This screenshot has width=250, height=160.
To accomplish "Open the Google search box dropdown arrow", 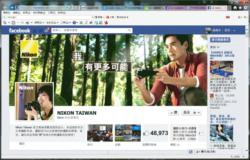I will [x=92, y=17].
